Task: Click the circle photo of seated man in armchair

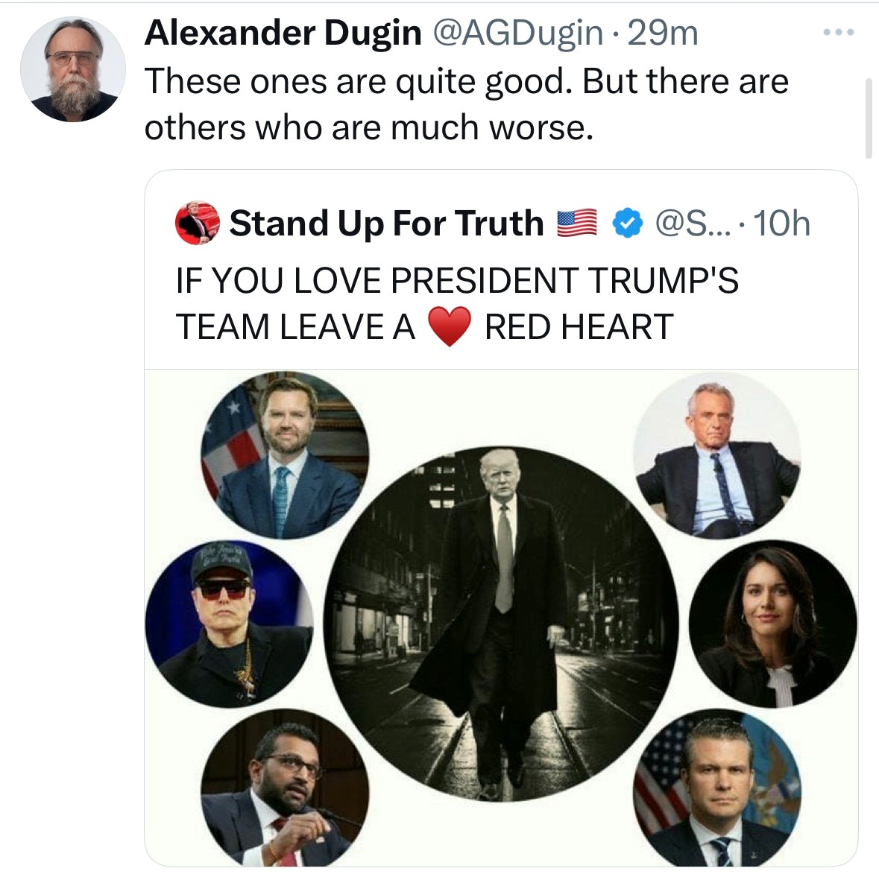Action: point(717,455)
